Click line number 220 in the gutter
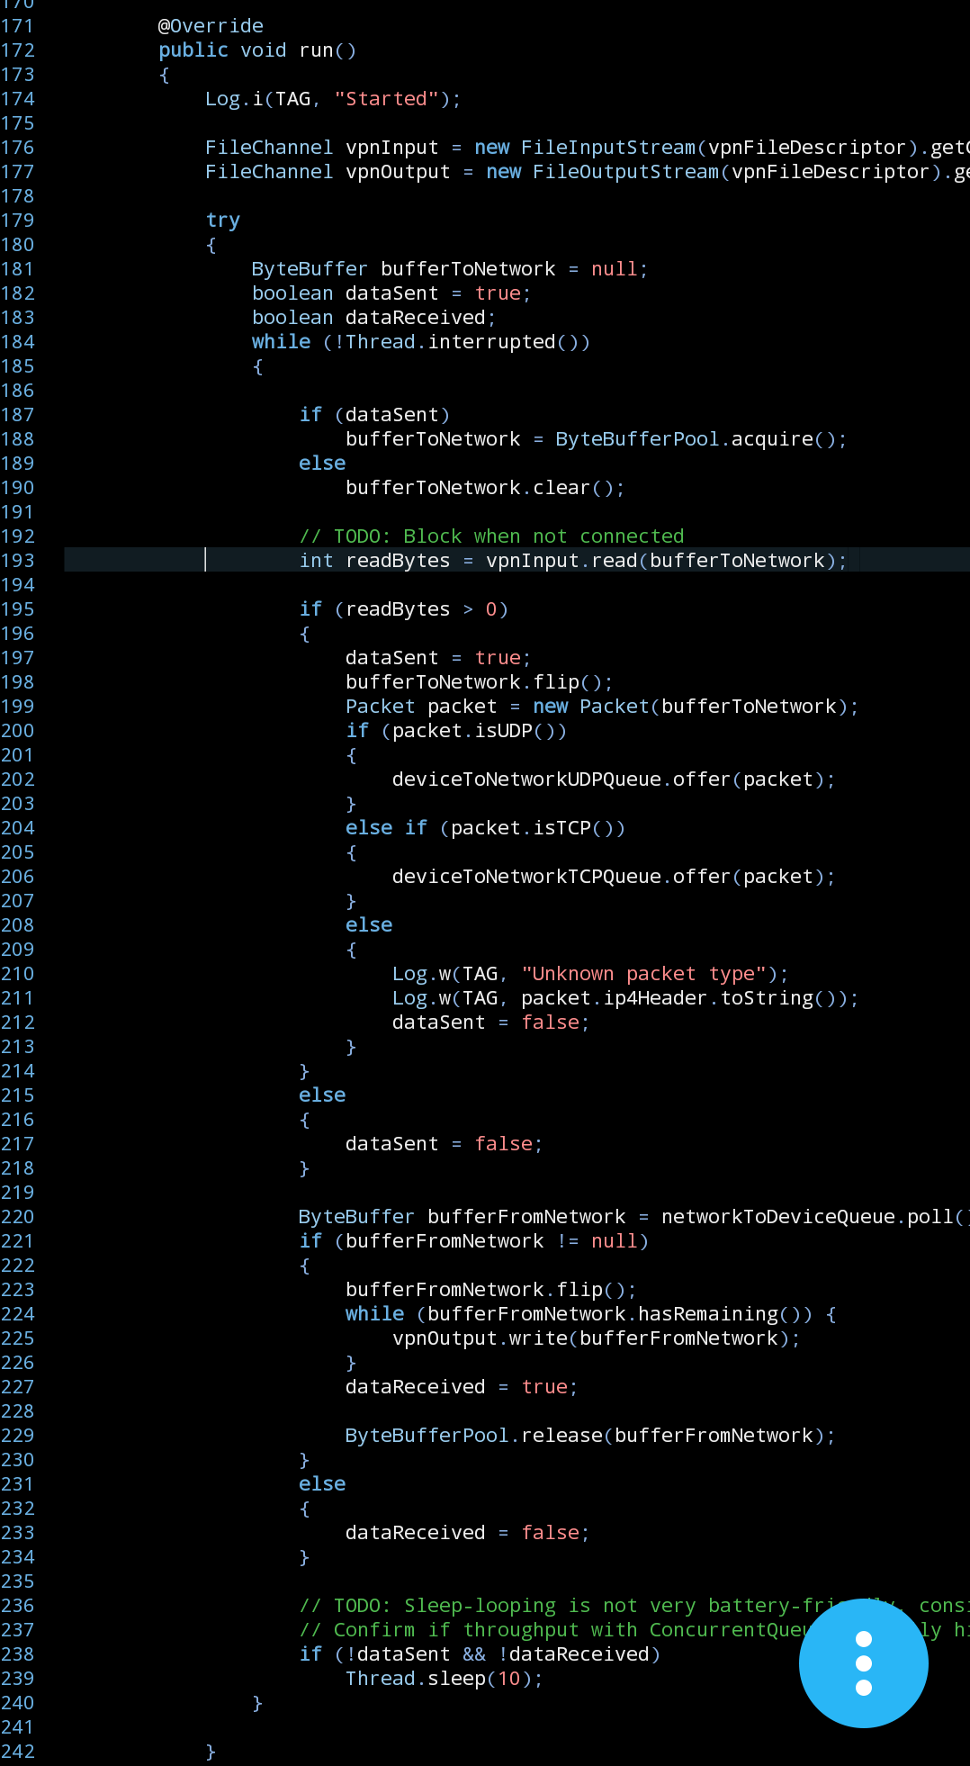 click(x=18, y=1217)
